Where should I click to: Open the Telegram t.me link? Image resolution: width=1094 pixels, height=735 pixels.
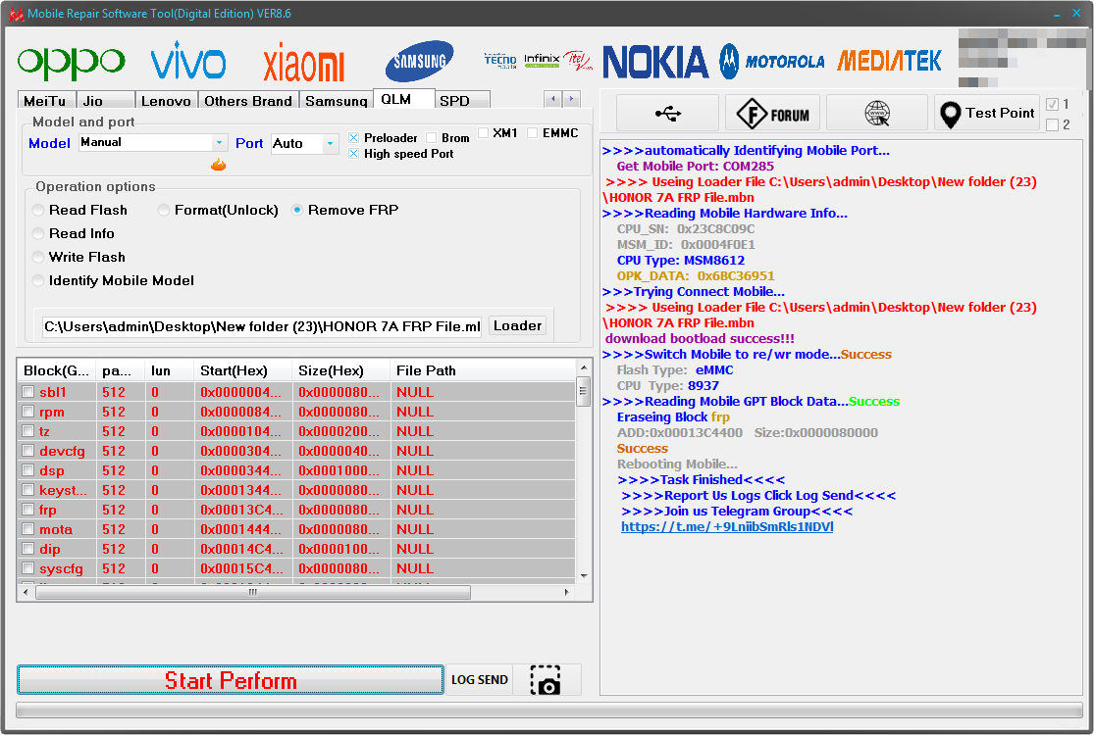pyautogui.click(x=727, y=526)
